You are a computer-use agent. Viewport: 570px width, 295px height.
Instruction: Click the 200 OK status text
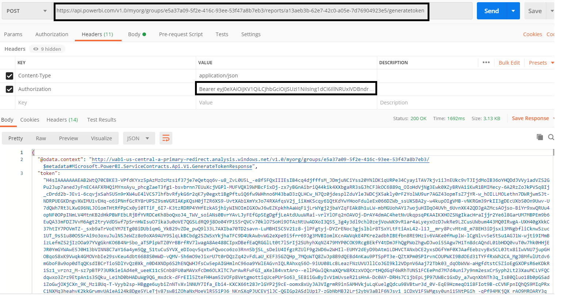[x=418, y=119]
